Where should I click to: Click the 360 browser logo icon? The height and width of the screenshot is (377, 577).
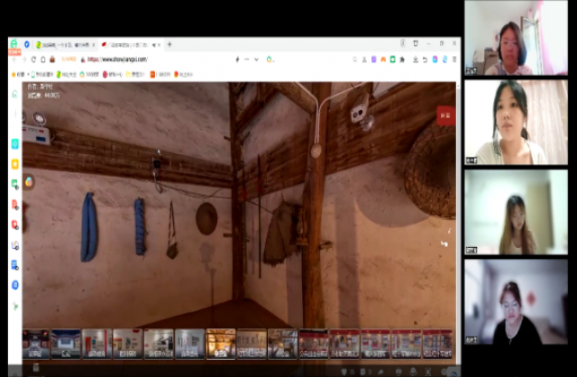click(x=14, y=44)
